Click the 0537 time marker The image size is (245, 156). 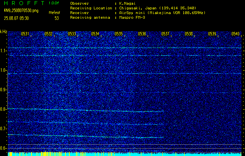(x=165, y=34)
